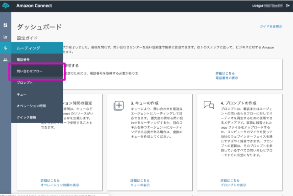Click the ダッシュボード page heading
293x196 pixels.
tap(39, 27)
